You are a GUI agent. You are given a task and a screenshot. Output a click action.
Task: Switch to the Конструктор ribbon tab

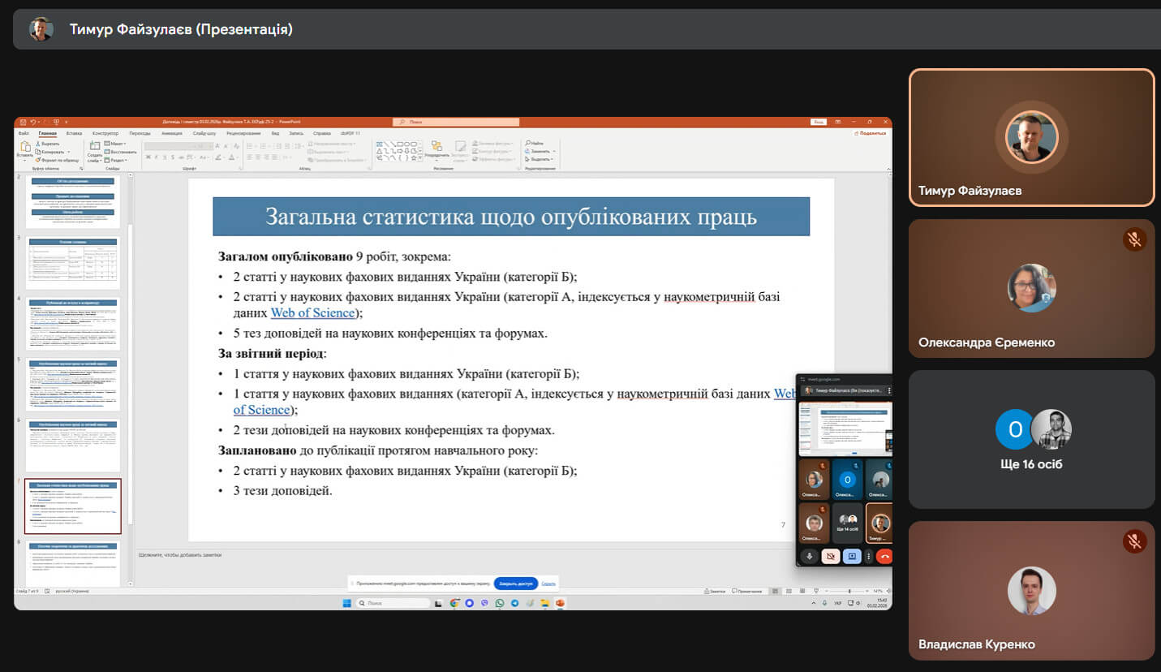(105, 133)
